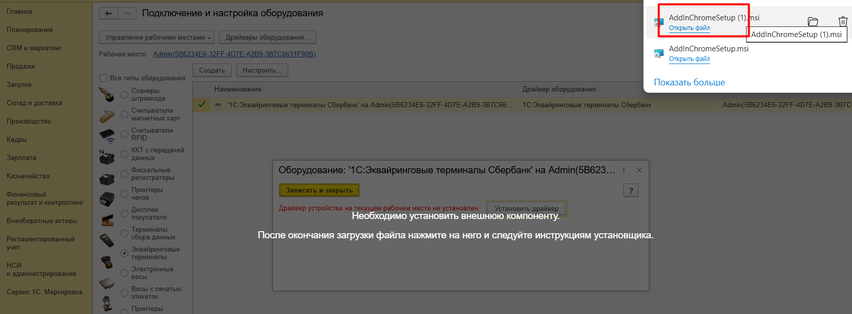
Task: Delete the AddInChromeSetup (1).msi download
Action: click(x=843, y=21)
